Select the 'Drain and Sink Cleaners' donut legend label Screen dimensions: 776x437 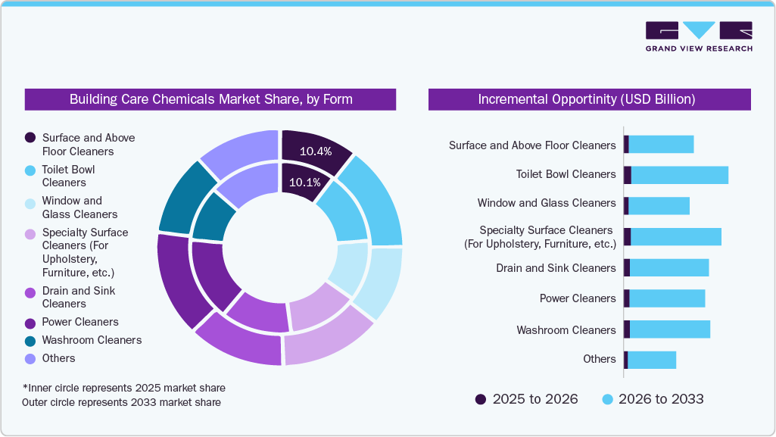[79, 297]
